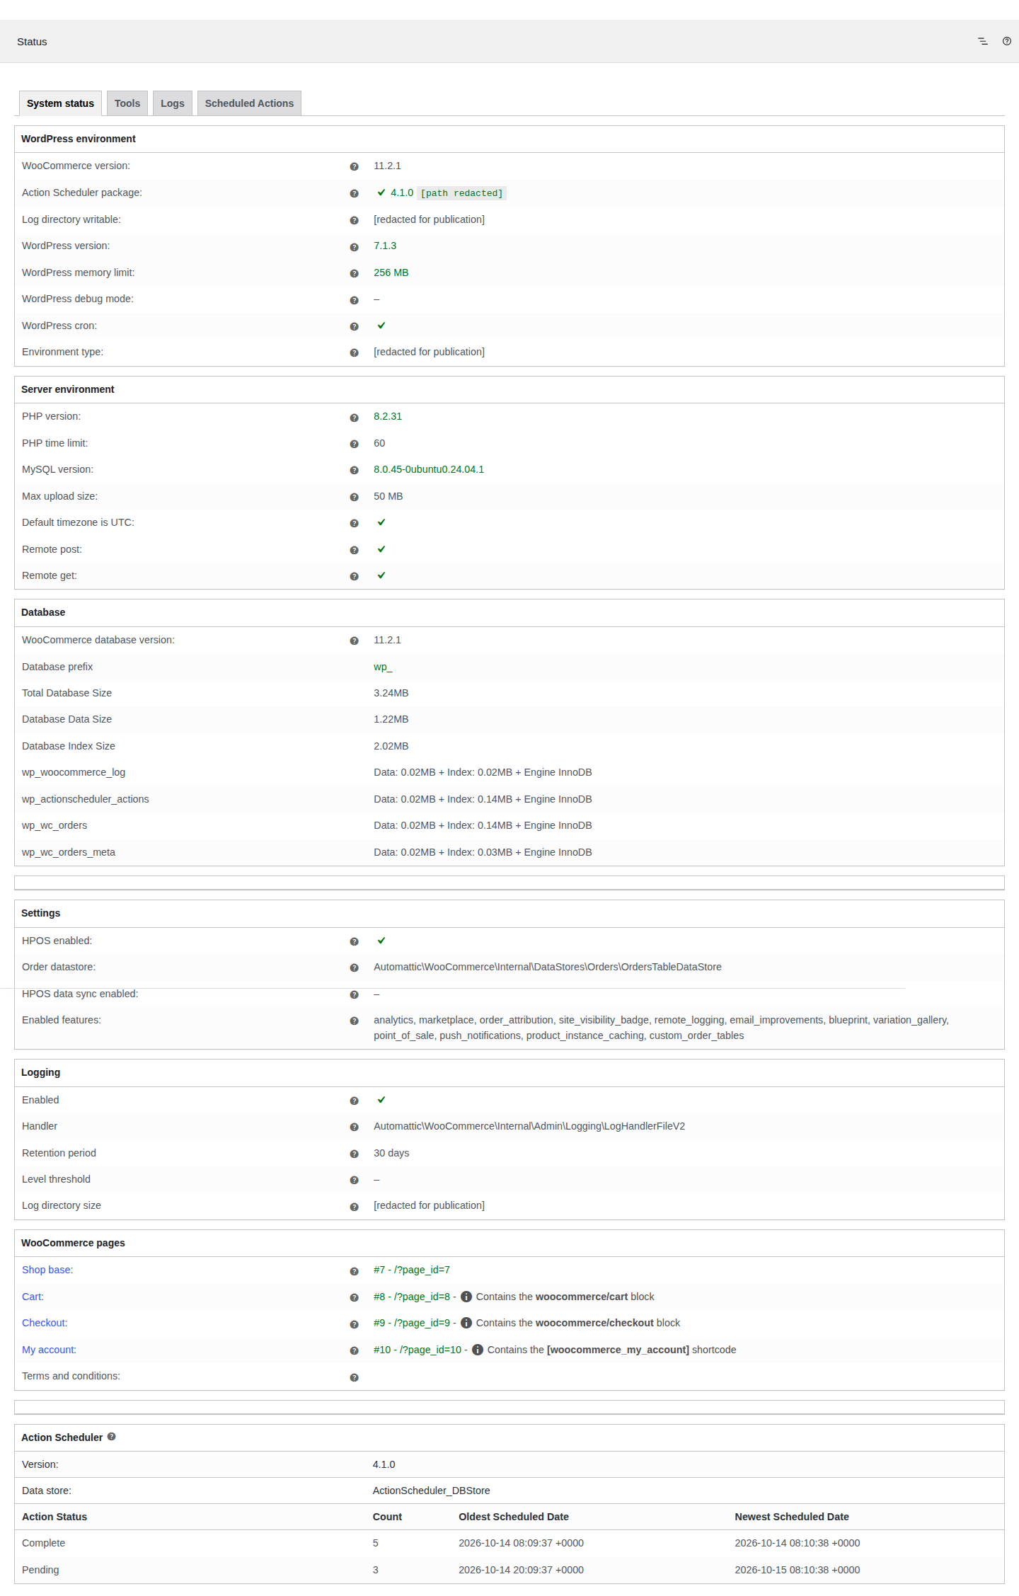This screenshot has width=1019, height=1596.
Task: Show help tip for HPOS enabled
Action: tap(354, 941)
